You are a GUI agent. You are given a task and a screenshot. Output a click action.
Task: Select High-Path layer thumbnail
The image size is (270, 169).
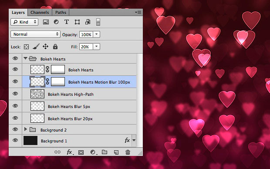tap(37, 94)
